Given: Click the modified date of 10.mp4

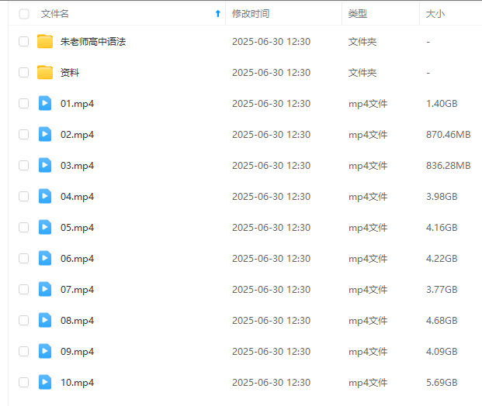Looking at the screenshot, I should tap(271, 383).
